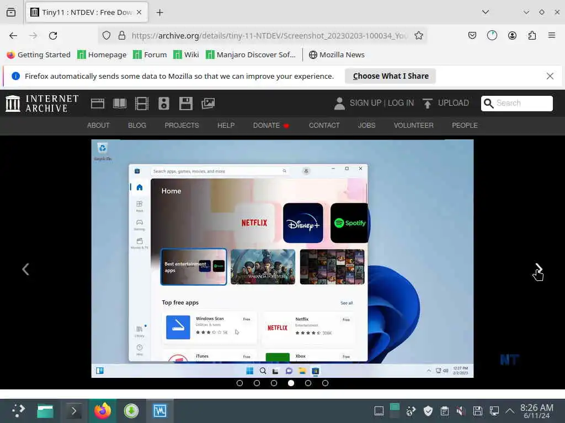The image size is (565, 423).
Task: Select the fifth carousel dot
Action: click(x=308, y=383)
